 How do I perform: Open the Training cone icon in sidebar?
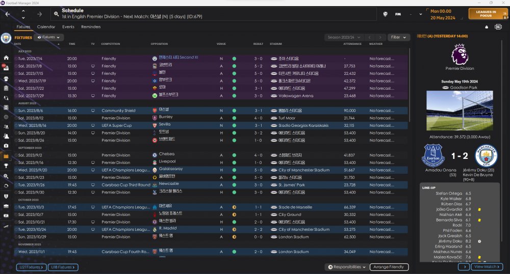click(6, 136)
